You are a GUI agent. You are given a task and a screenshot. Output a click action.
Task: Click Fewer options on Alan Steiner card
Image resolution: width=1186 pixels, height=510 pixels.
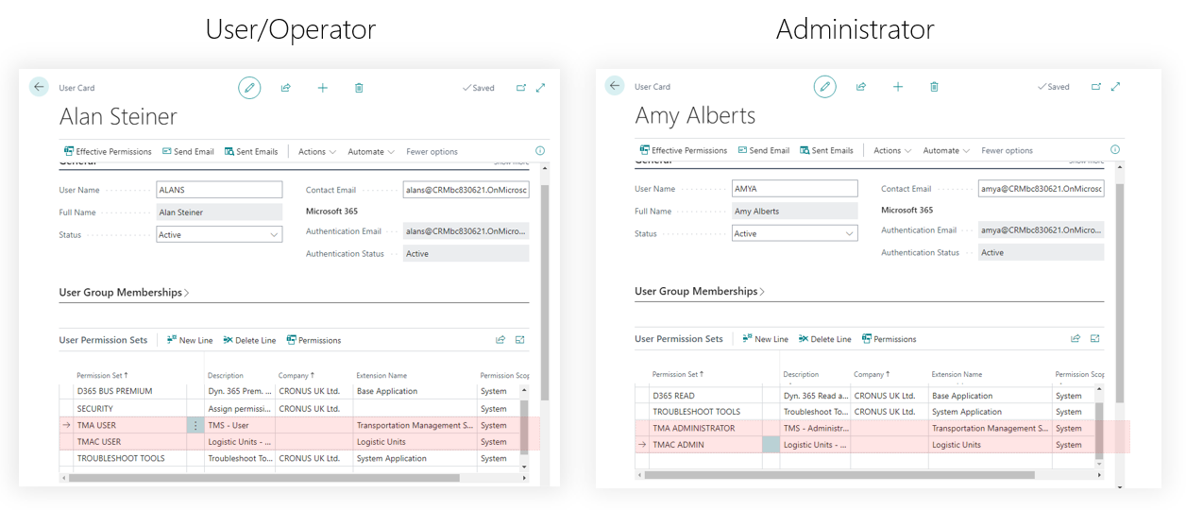coord(432,151)
